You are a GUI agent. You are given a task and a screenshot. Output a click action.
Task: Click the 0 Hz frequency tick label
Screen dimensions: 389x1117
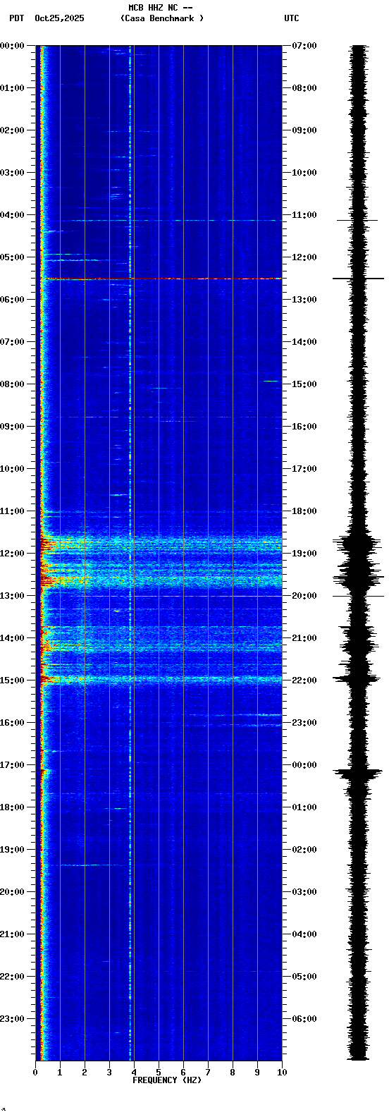coord(35,1073)
